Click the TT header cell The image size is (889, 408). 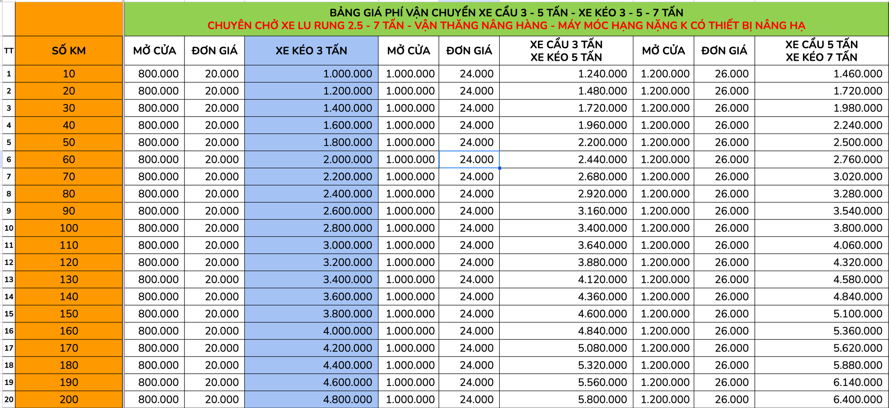pyautogui.click(x=9, y=51)
